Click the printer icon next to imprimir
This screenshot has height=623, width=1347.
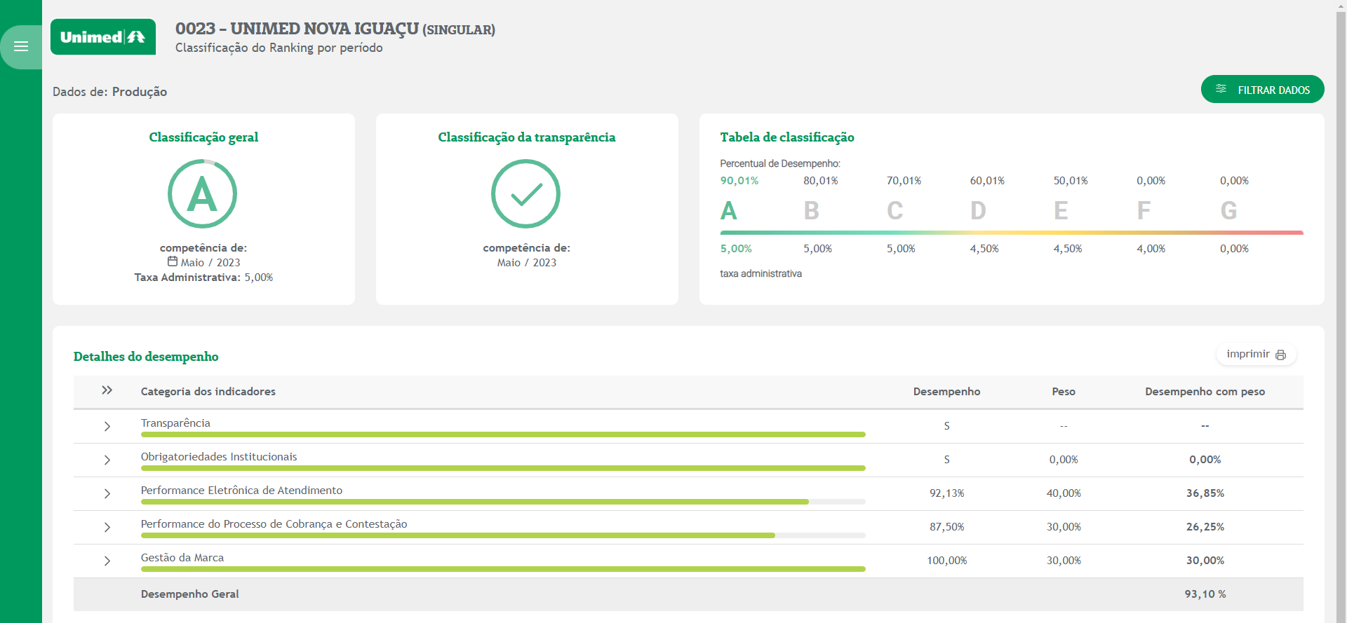(1280, 355)
